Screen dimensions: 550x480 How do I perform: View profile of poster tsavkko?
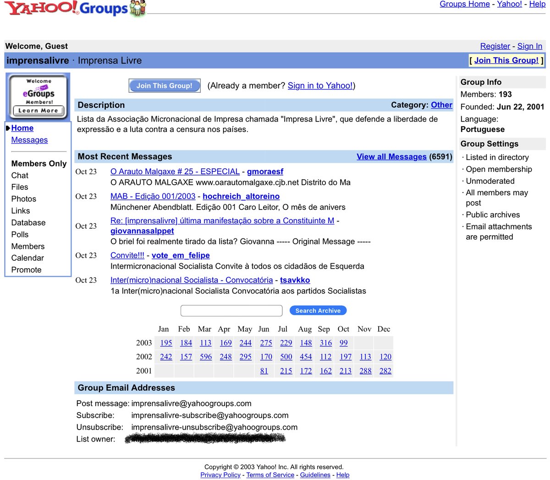[295, 280]
